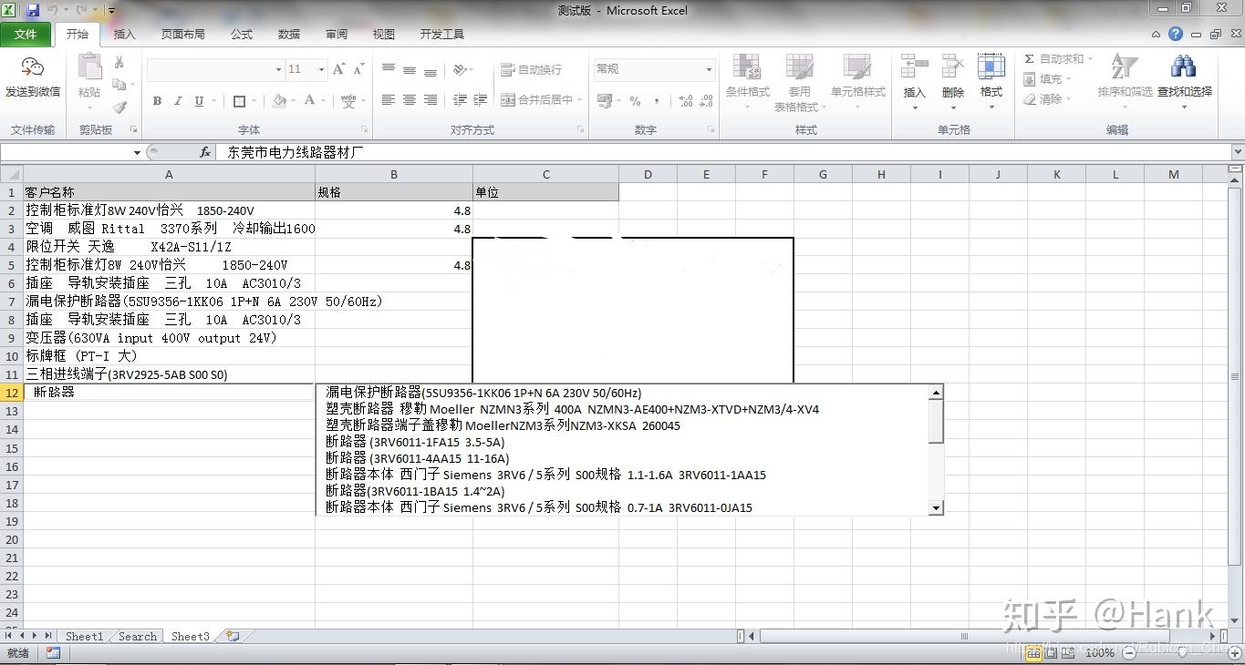Screen dimensions: 1245x665
Task: Decrease font size with smaller A
Action: click(x=358, y=69)
